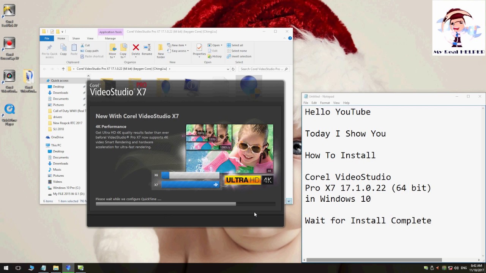Open the Notepad Format menu
This screenshot has height=273, width=486.
[x=325, y=103]
